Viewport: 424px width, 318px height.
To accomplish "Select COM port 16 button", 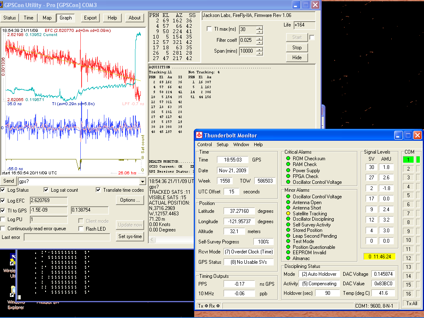I will pos(408,294).
